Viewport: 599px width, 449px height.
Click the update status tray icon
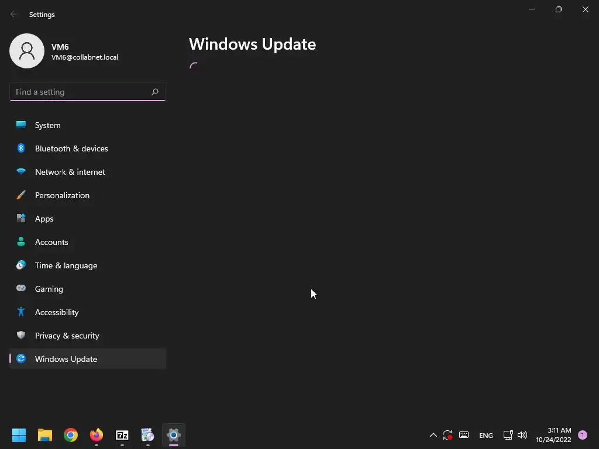[x=447, y=435]
